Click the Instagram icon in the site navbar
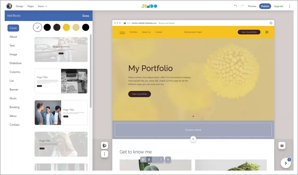 click(x=267, y=32)
